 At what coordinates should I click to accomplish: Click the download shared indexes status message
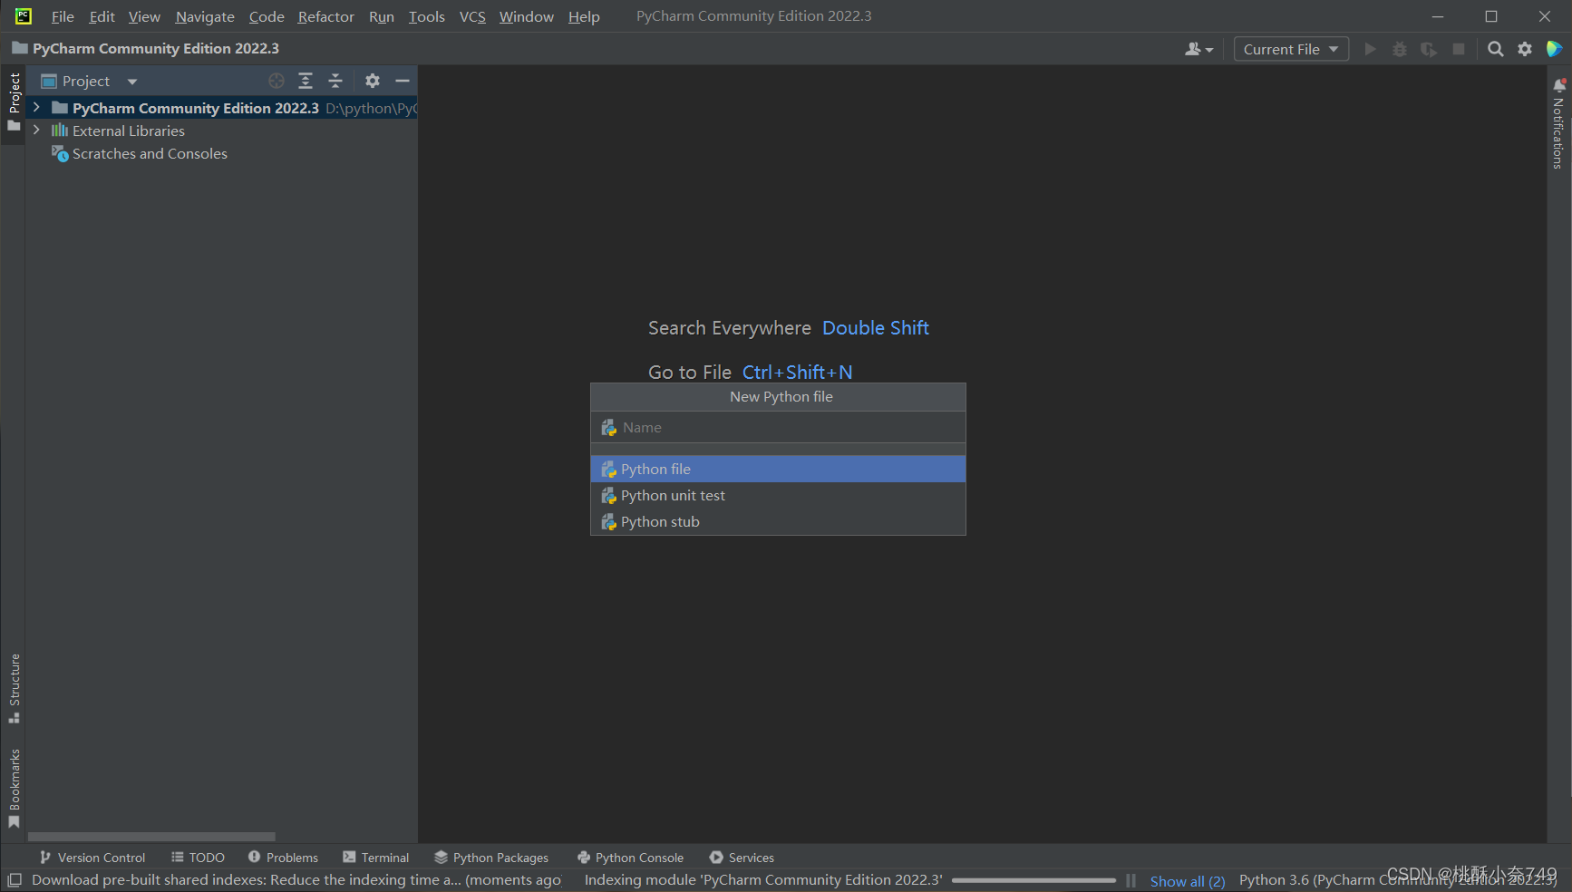(x=296, y=880)
